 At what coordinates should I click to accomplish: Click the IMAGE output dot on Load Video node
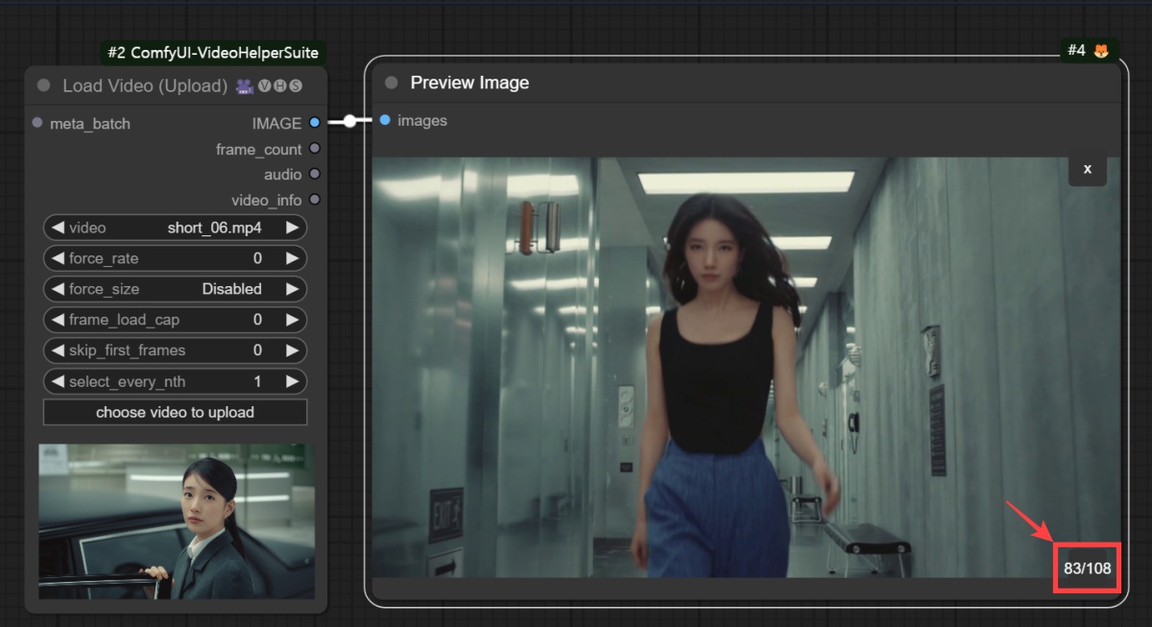[313, 123]
